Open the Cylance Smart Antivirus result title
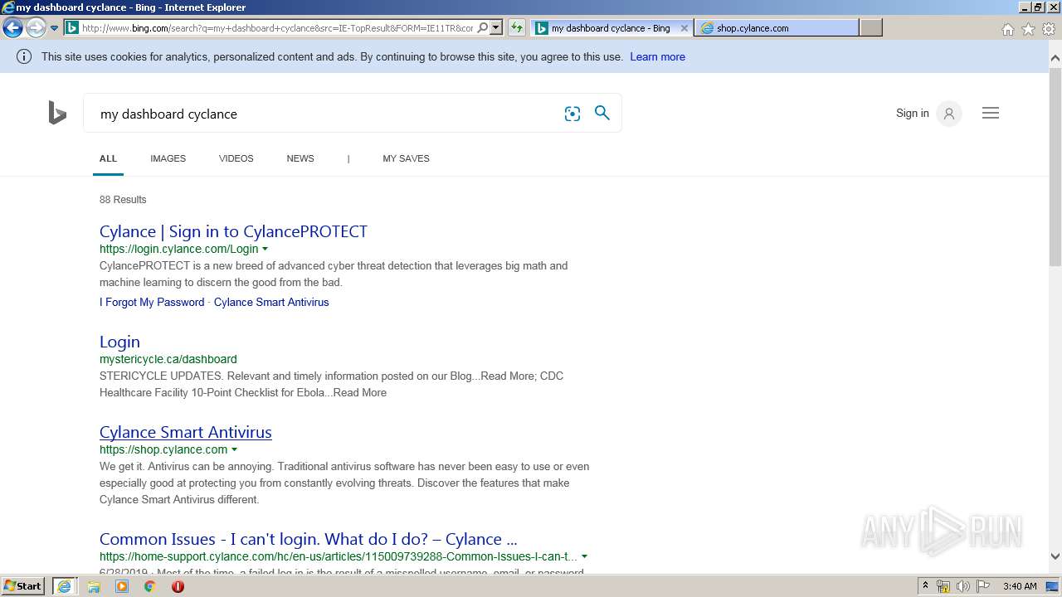This screenshot has height=597, width=1062. click(185, 432)
